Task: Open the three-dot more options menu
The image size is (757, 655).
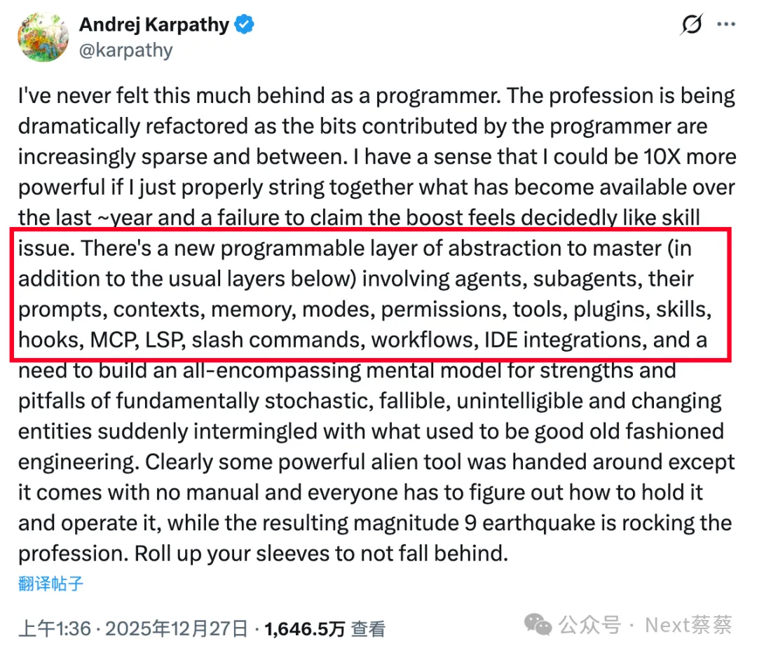Action: pos(725,25)
